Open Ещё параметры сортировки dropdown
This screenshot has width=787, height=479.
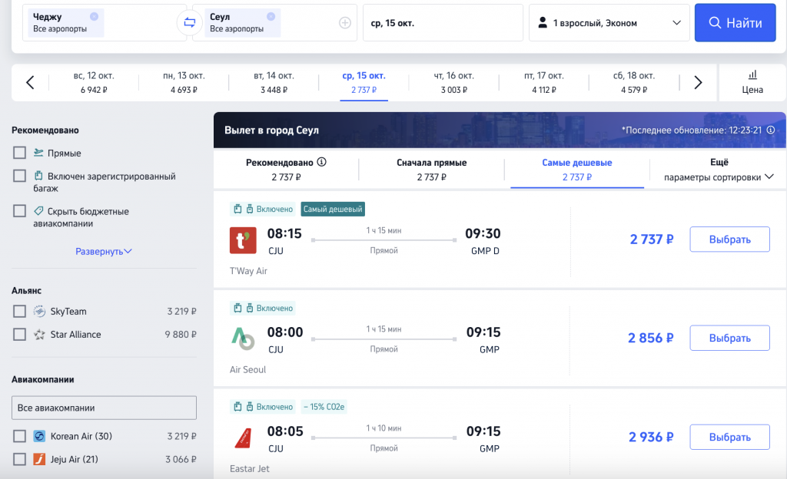coord(719,170)
